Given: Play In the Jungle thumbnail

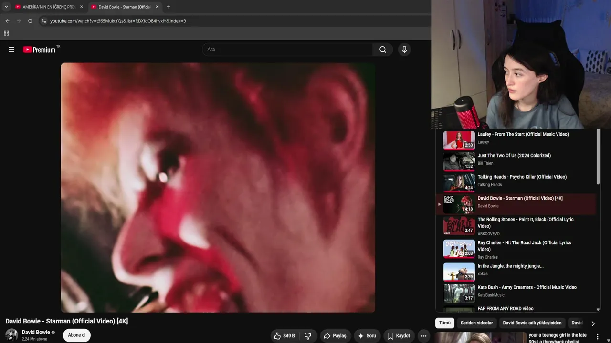Looking at the screenshot, I should click(459, 272).
